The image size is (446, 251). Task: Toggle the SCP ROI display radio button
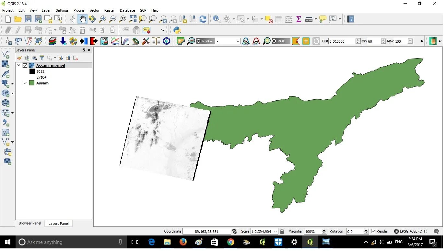274,41
